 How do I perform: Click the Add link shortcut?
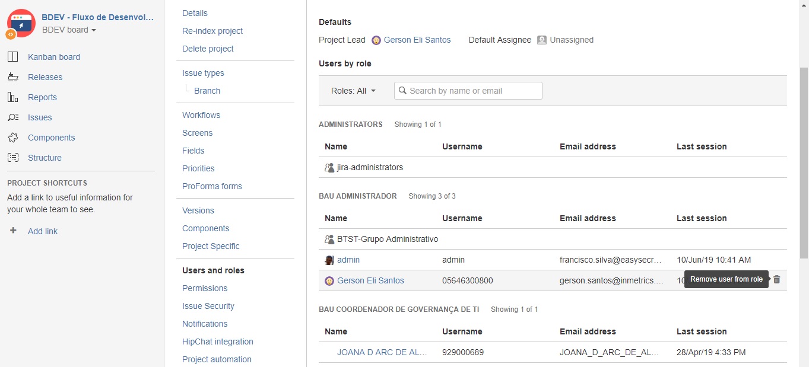[43, 231]
